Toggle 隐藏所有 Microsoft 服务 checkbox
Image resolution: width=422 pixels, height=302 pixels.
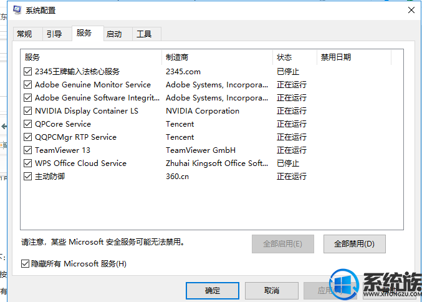(x=25, y=263)
